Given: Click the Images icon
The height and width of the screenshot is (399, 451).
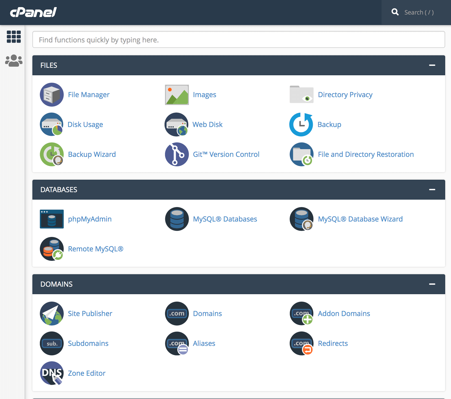Looking at the screenshot, I should (x=177, y=95).
